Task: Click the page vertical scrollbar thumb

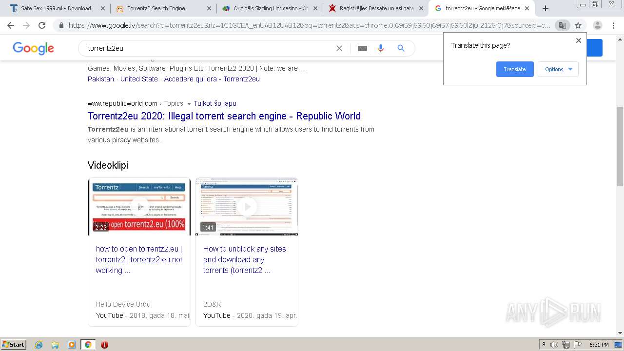Action: 620,146
